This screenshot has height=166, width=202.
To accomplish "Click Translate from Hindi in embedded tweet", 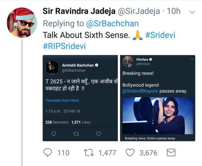I will [x=62, y=100].
